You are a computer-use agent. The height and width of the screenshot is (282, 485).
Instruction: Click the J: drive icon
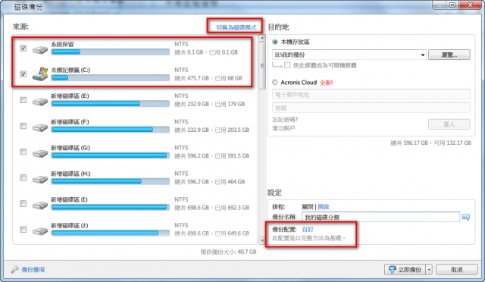pyautogui.click(x=40, y=231)
